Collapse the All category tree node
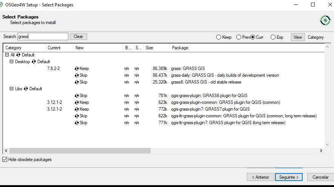This screenshot has height=187, width=334. pos(7,55)
